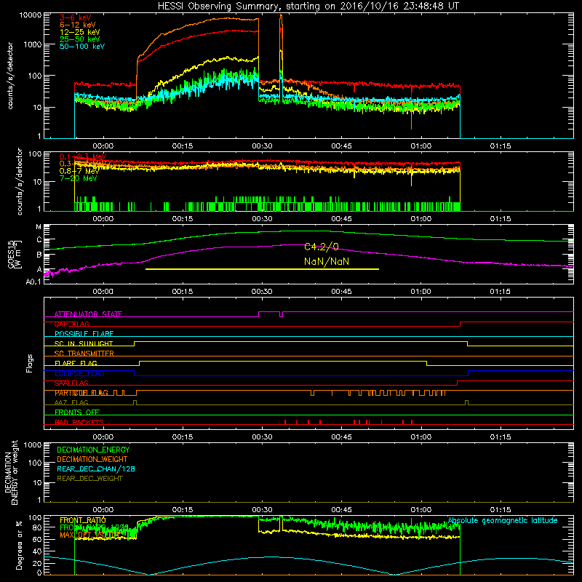
Task: Click the DECIMATION_ENERGY legend label
Action: click(x=93, y=450)
